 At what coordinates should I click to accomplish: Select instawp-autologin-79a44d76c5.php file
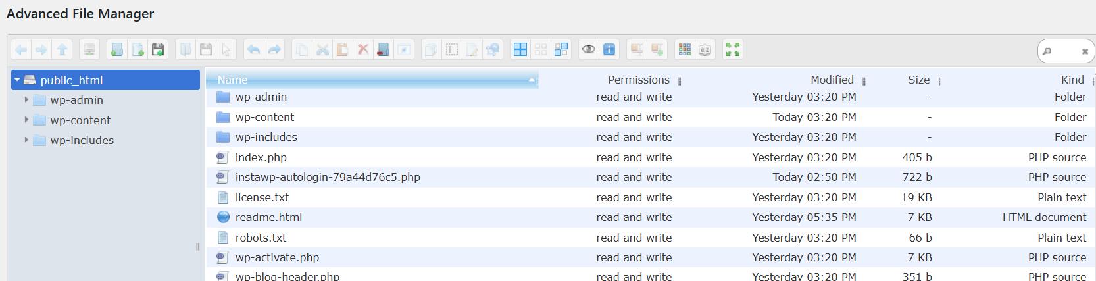pos(651,177)
